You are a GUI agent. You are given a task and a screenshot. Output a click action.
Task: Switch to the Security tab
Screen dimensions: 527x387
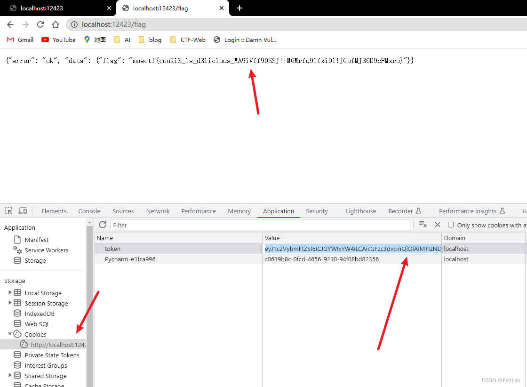317,211
